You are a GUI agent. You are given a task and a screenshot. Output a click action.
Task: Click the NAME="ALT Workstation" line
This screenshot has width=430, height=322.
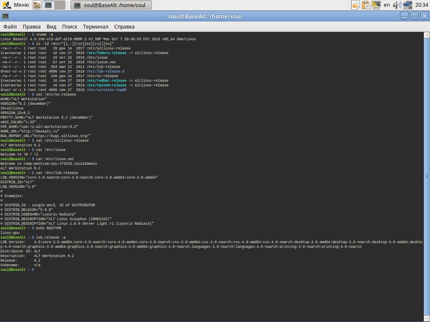[x=24, y=99]
